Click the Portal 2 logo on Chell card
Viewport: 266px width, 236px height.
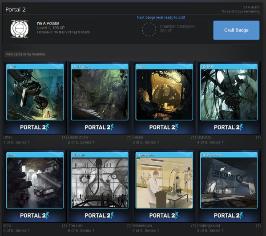click(x=35, y=127)
